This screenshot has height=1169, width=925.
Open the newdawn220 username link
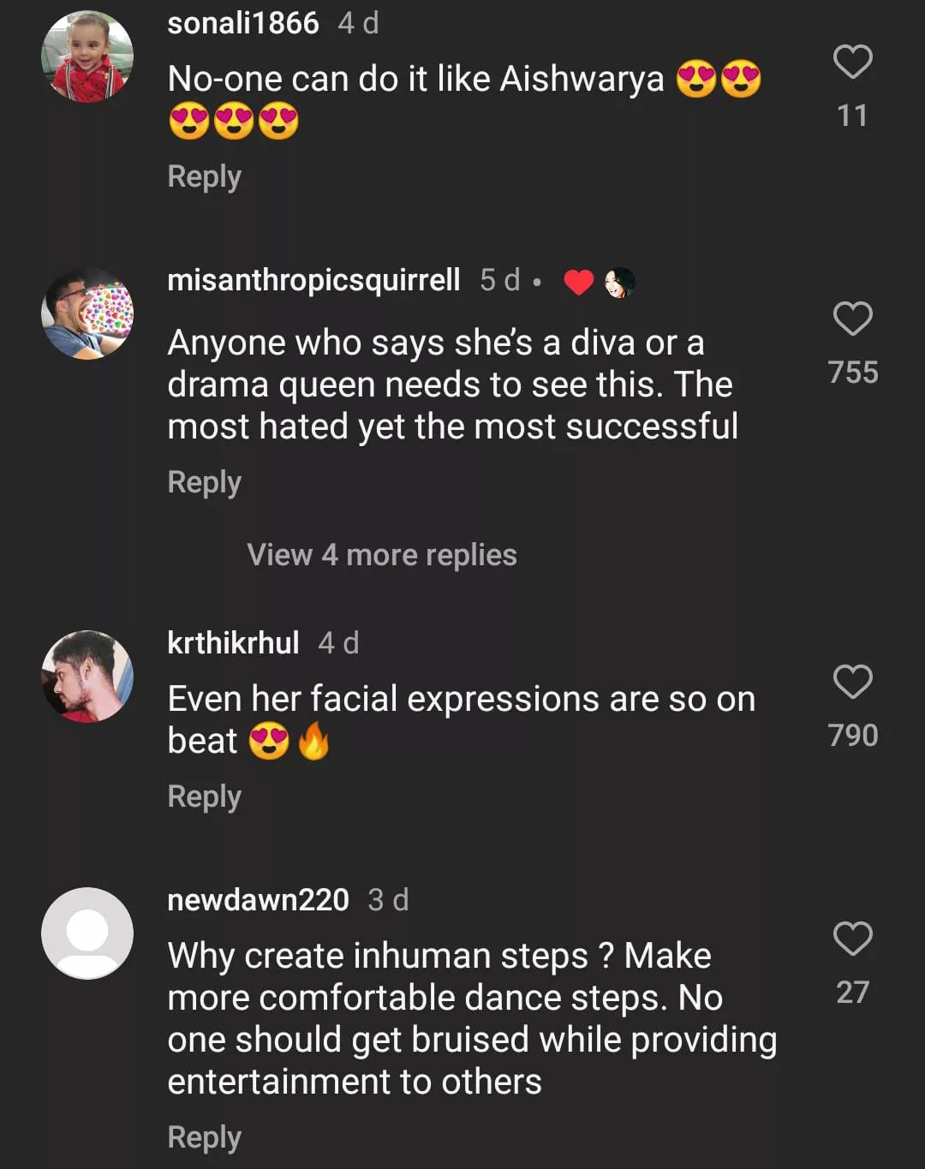258,900
